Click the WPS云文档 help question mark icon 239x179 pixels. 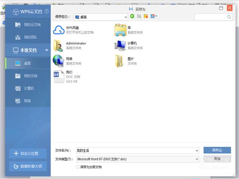47,12
